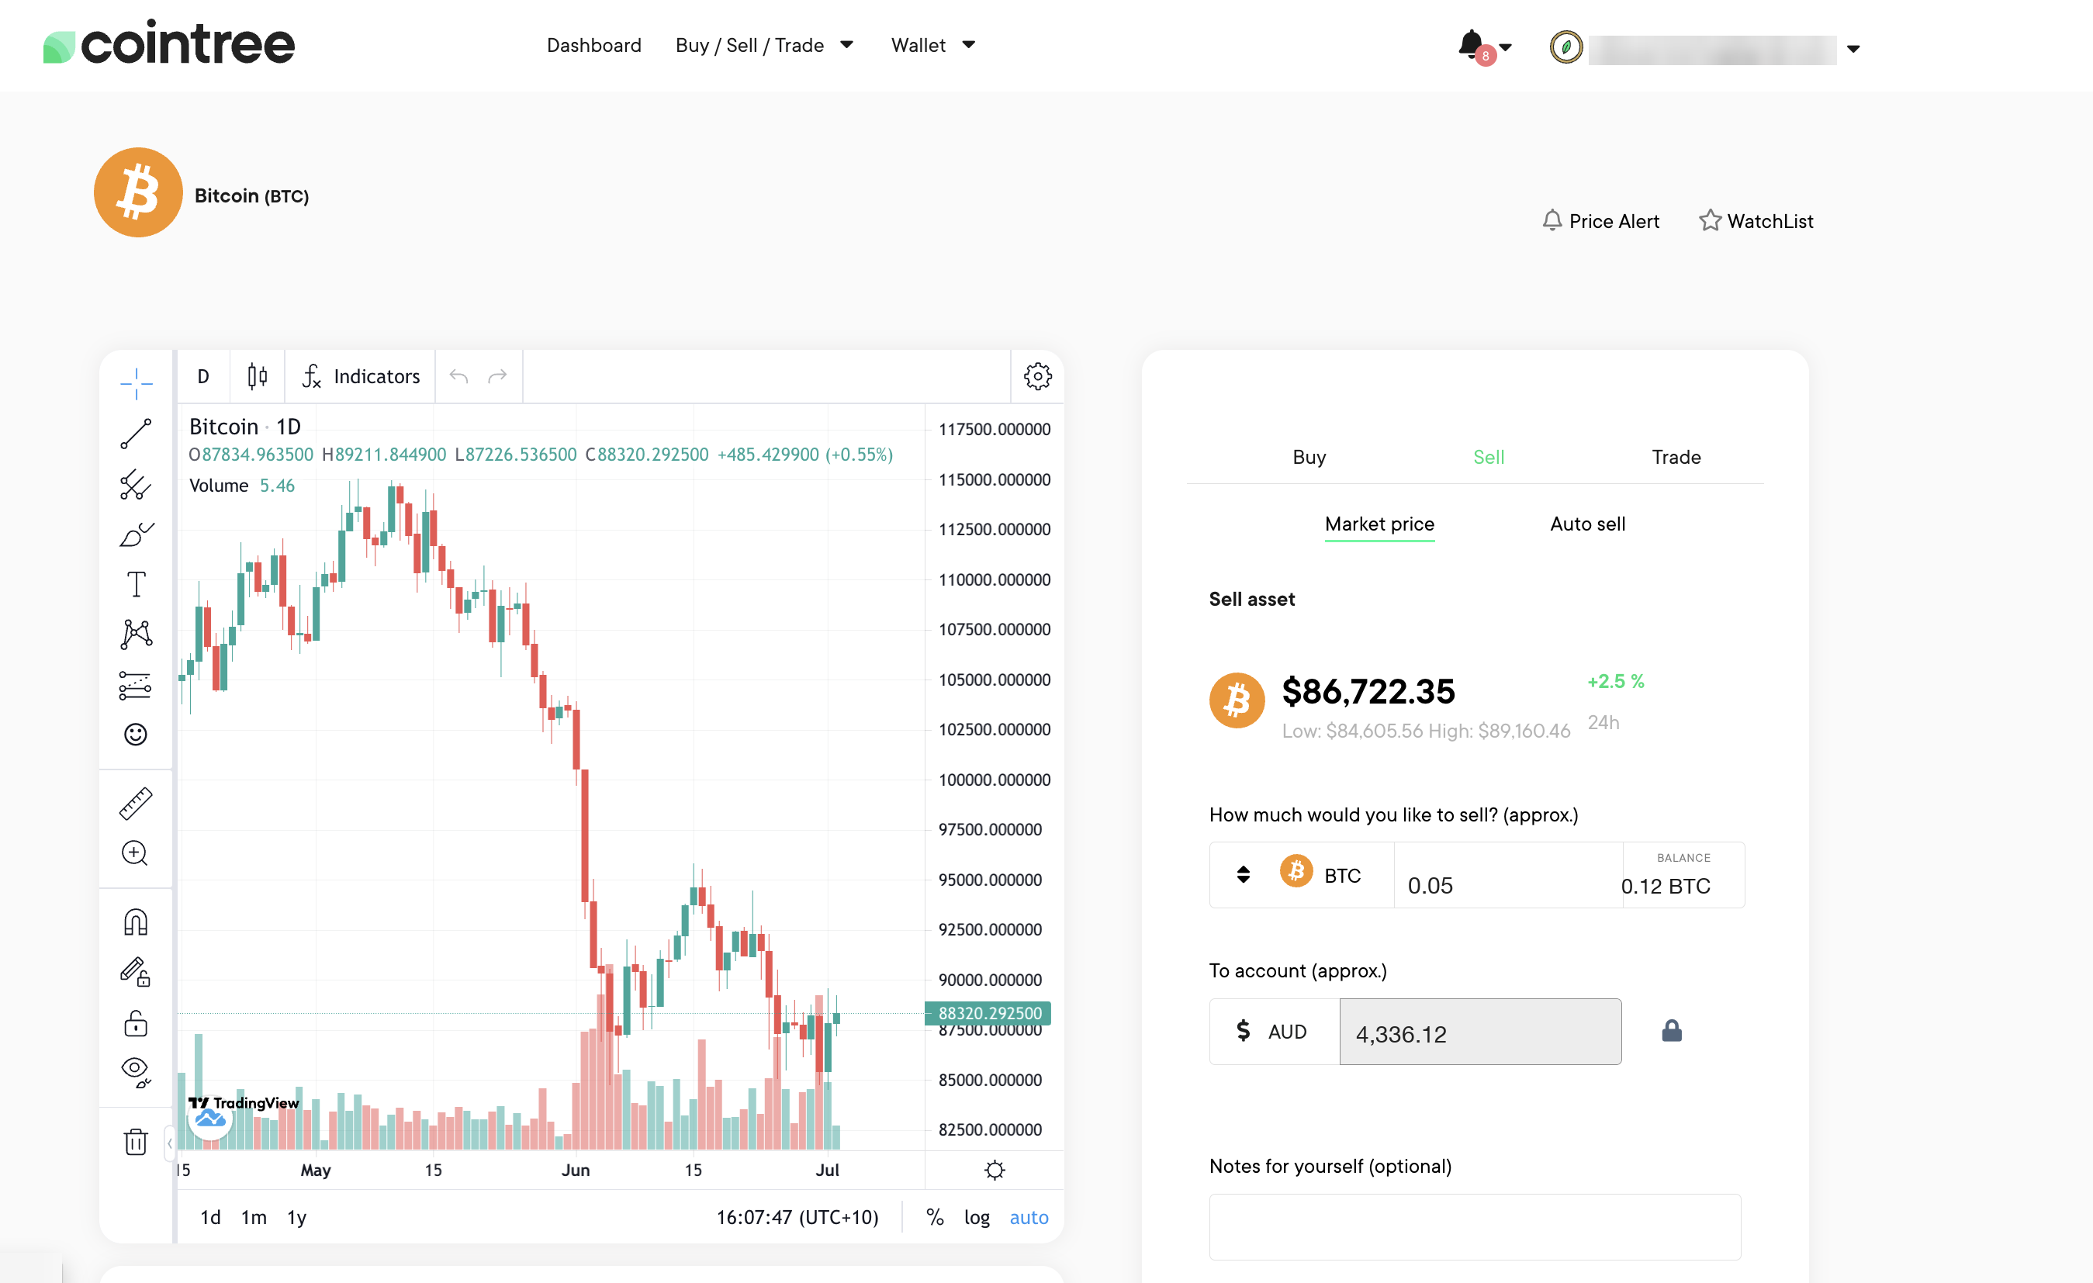Open AUD currency selector
Viewport: 2093px width, 1283px height.
(1273, 1032)
